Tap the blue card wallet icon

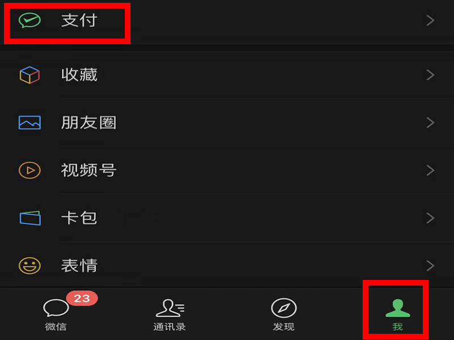click(30, 218)
